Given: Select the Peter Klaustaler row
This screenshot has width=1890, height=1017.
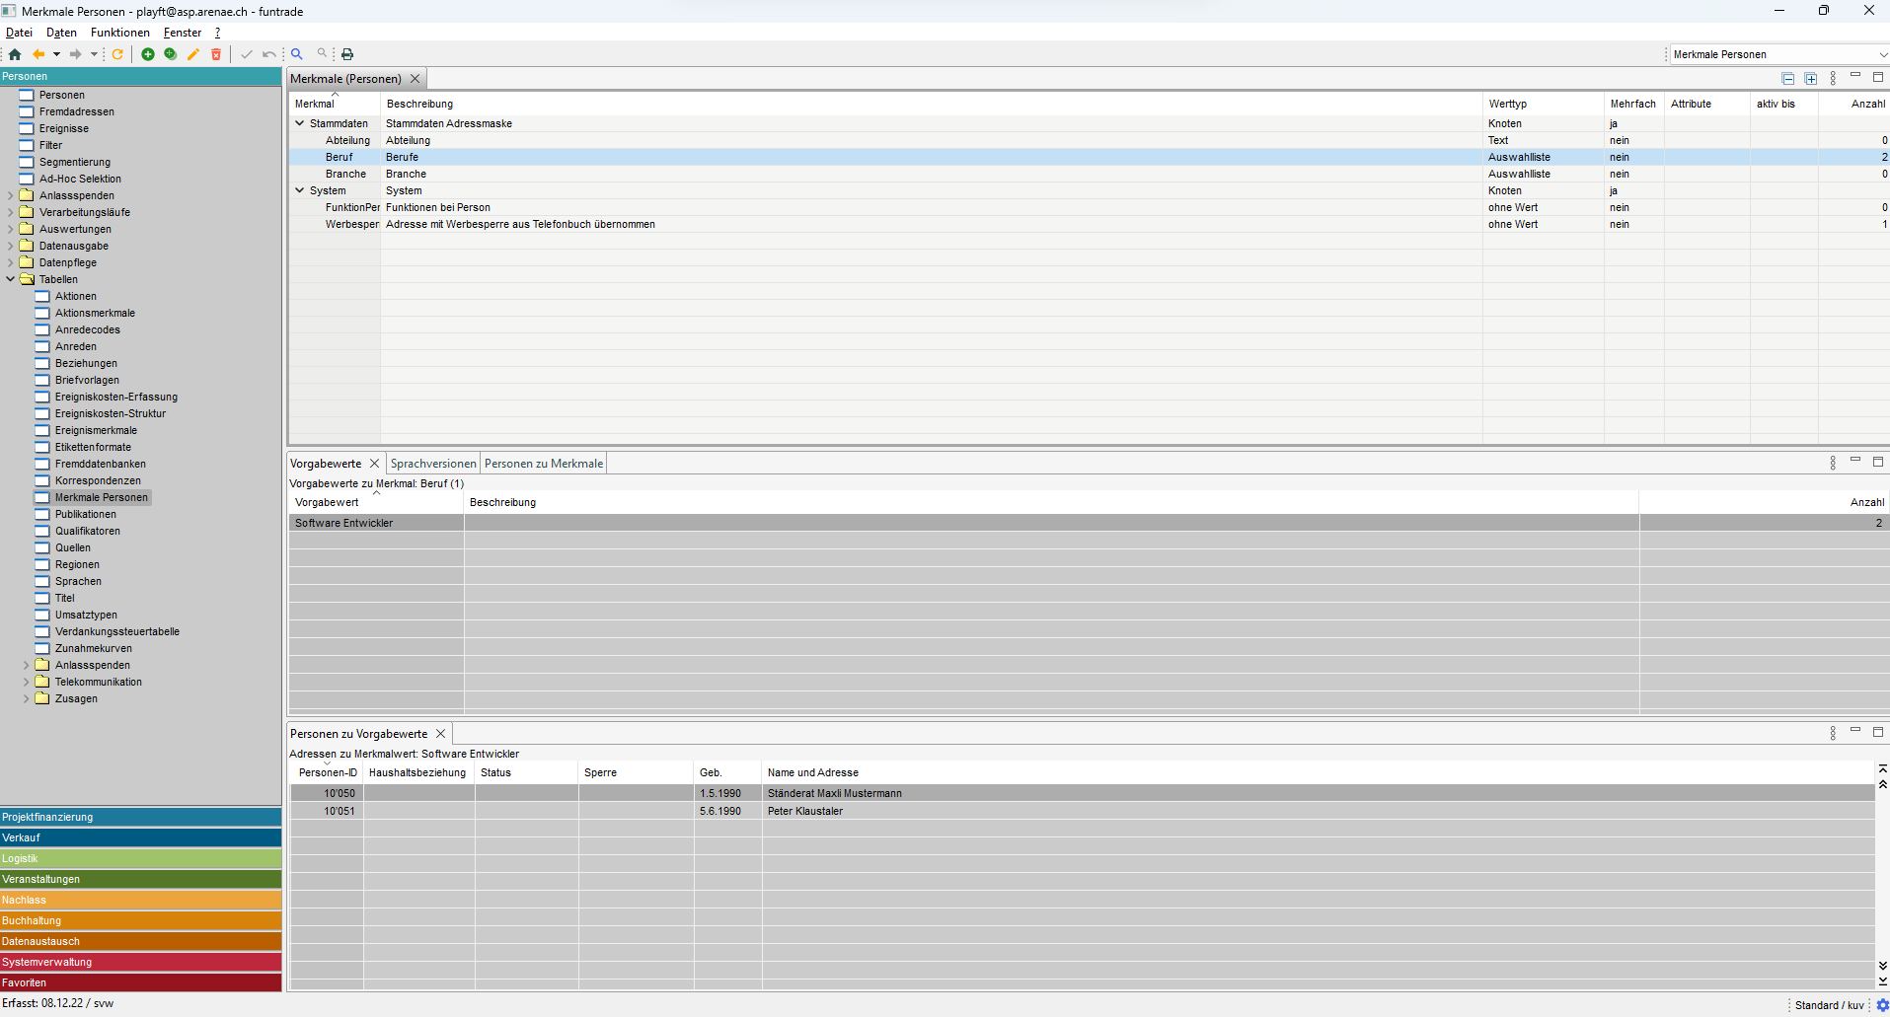Looking at the screenshot, I should 804,811.
